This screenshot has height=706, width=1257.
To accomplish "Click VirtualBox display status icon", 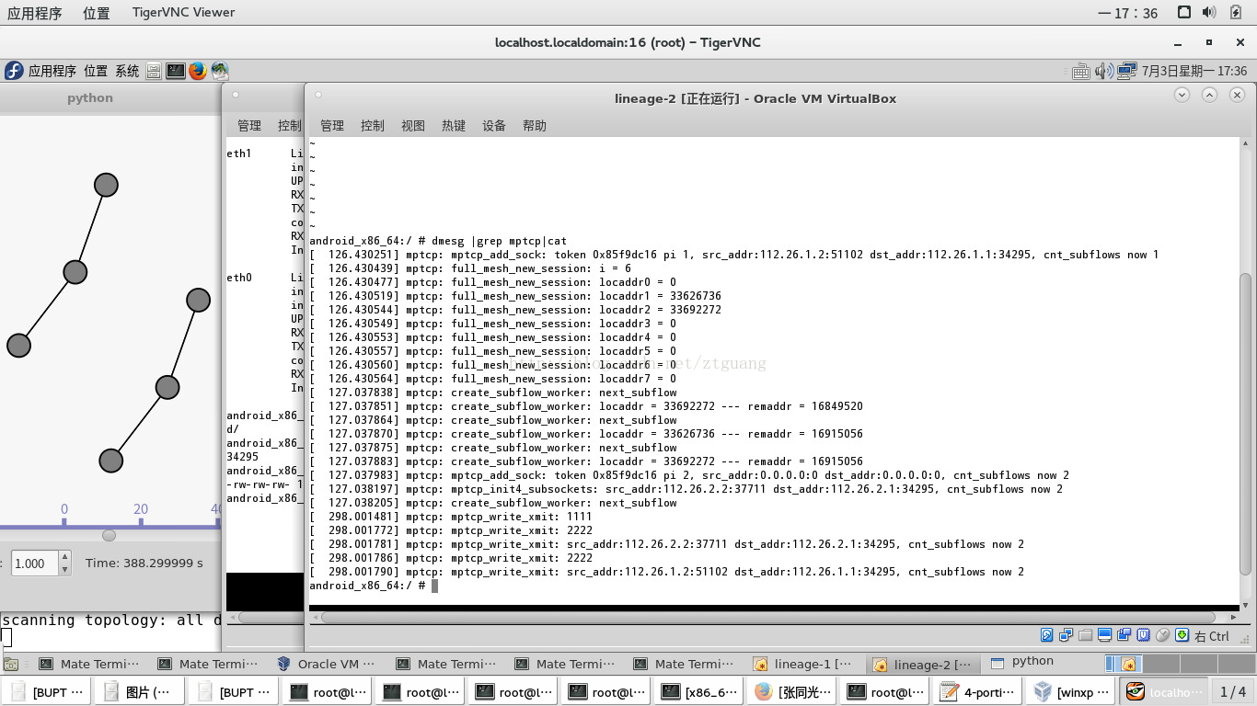I will [x=1105, y=635].
